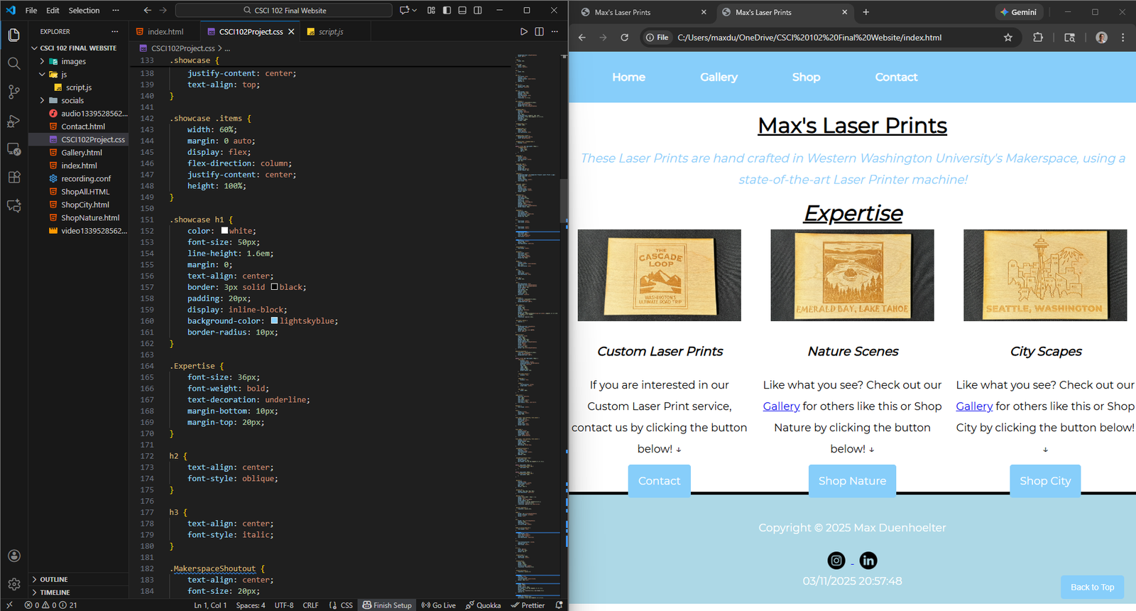Open the Search view in sidebar
The height and width of the screenshot is (611, 1136).
13,63
